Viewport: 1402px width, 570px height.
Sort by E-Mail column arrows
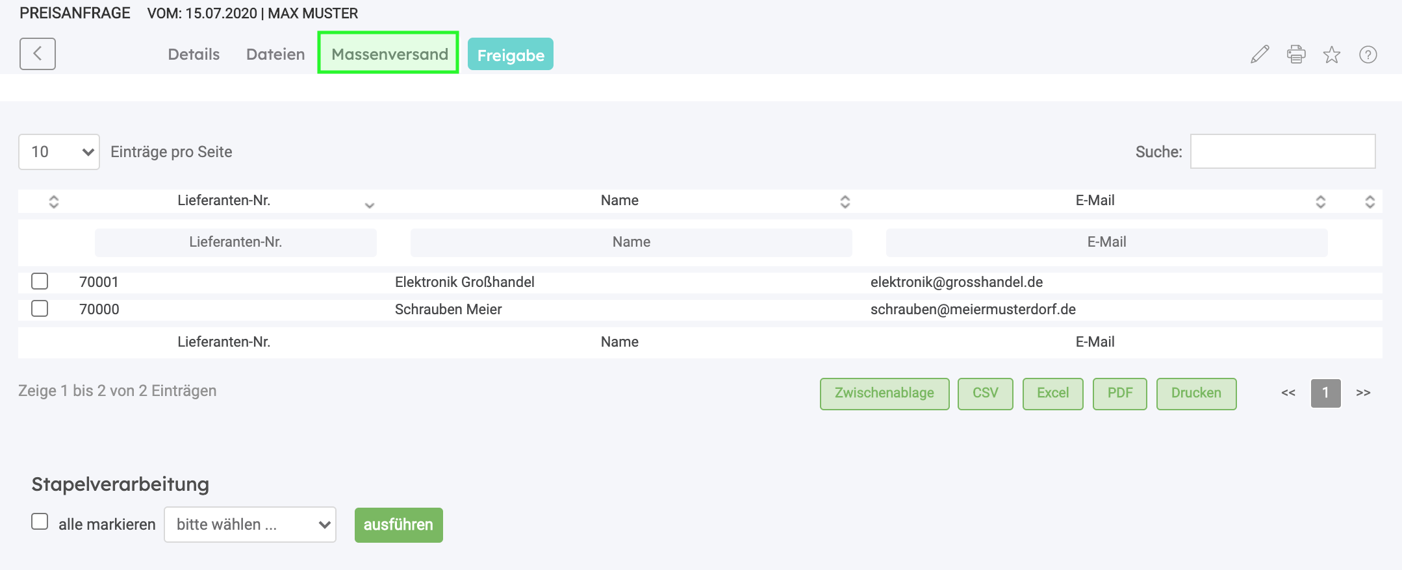(1320, 201)
